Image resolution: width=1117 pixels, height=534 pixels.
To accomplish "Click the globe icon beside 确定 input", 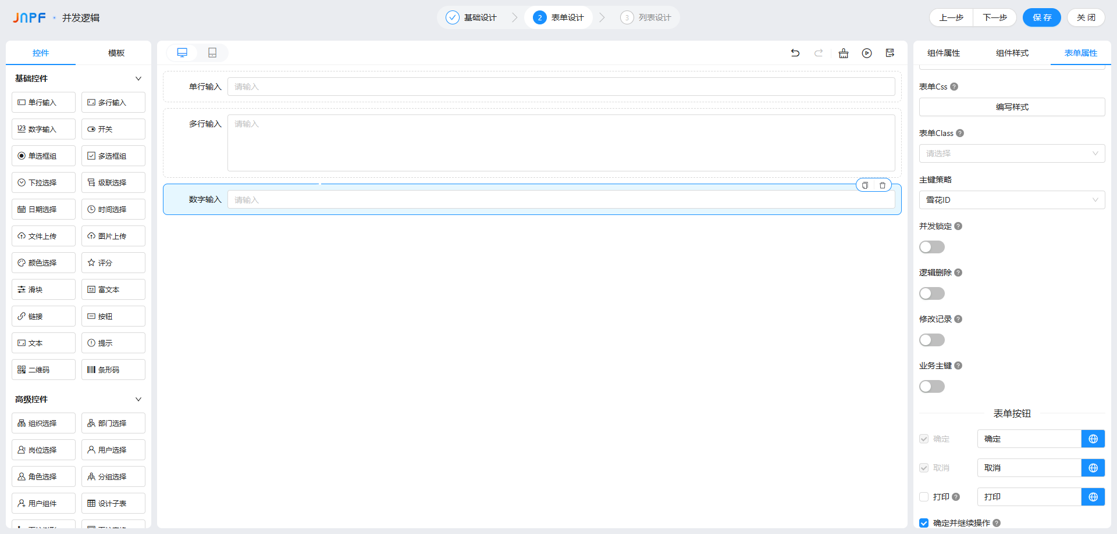I will point(1093,439).
